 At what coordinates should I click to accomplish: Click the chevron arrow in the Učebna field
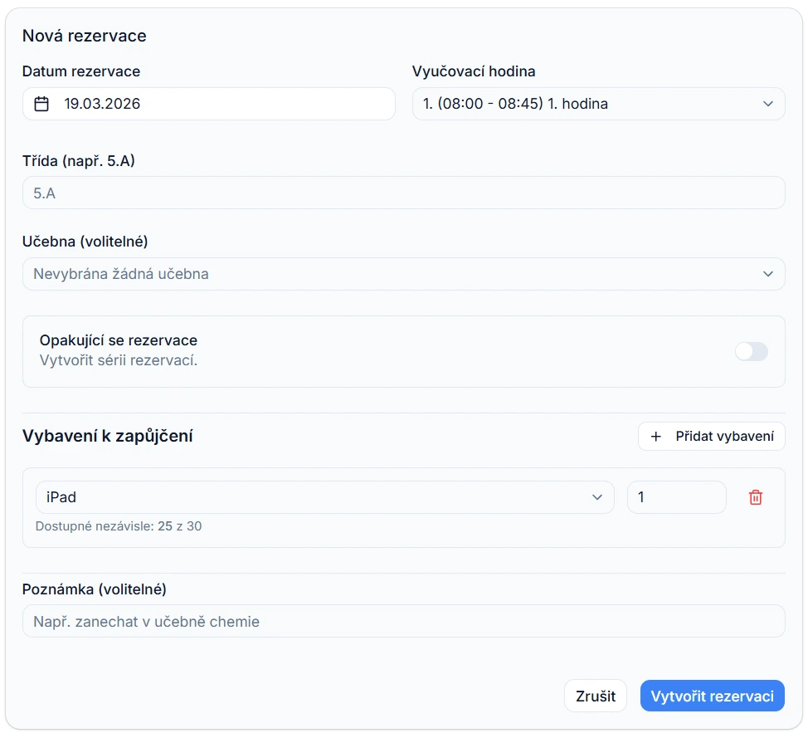point(767,274)
